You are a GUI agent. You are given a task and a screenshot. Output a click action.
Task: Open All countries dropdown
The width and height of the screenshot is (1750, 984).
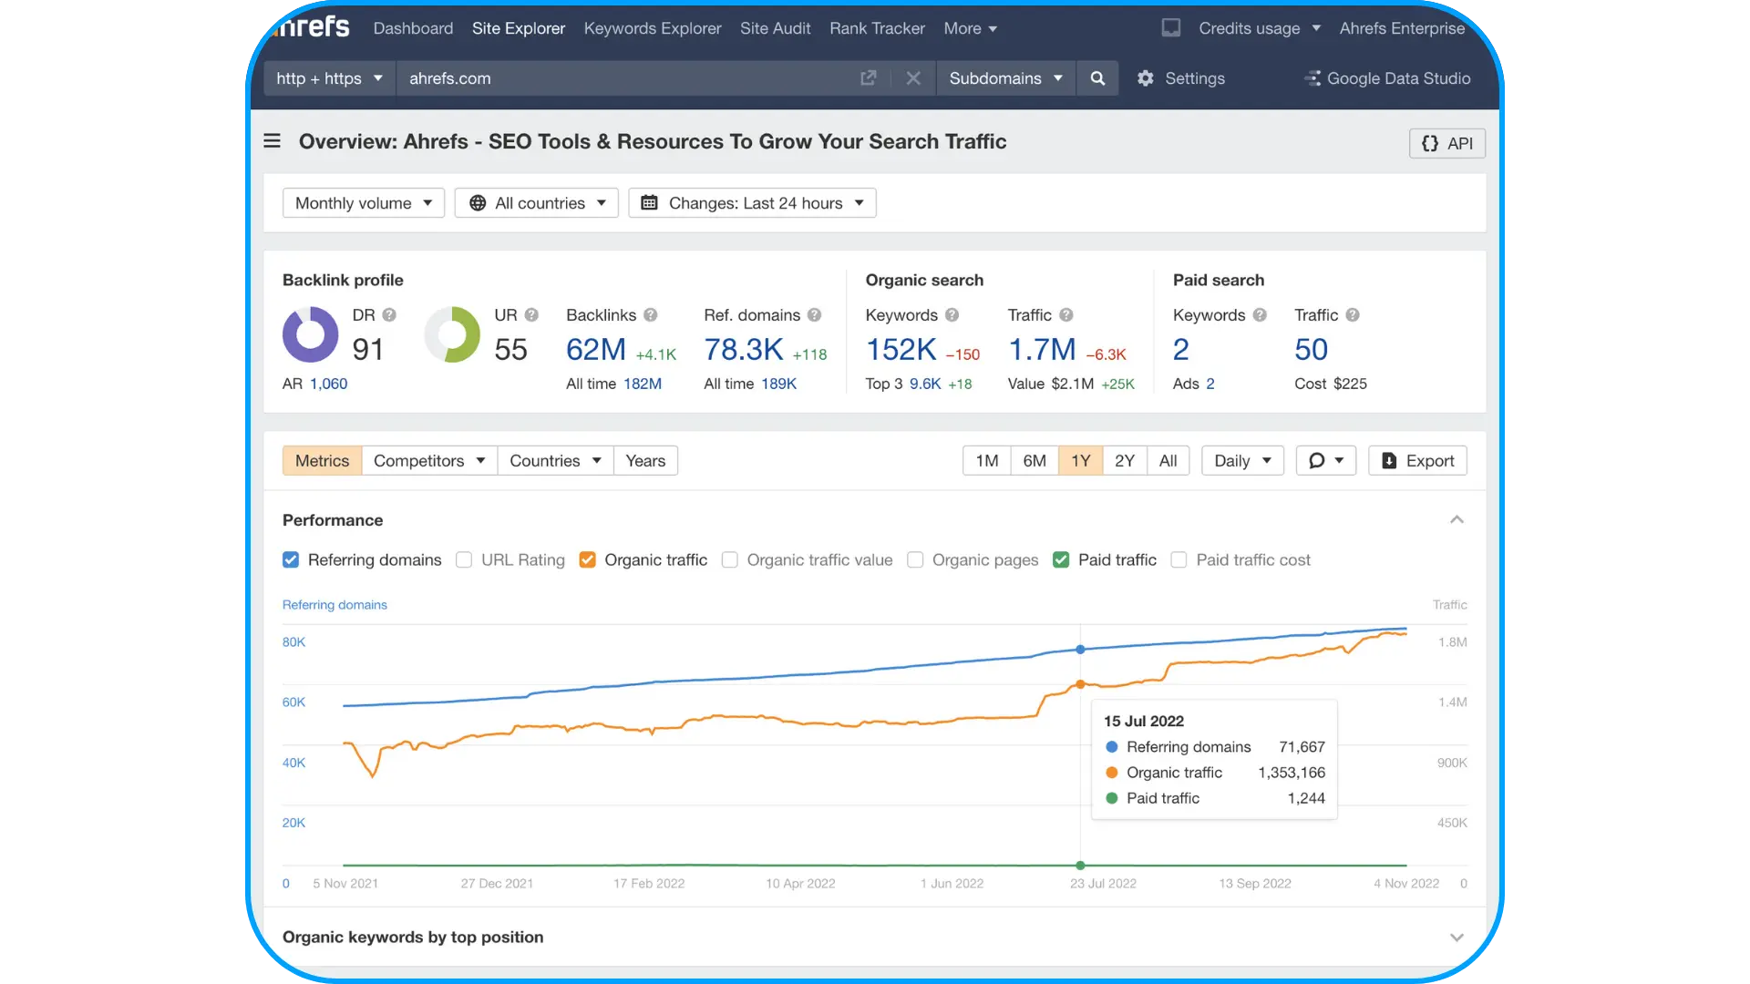coord(537,203)
